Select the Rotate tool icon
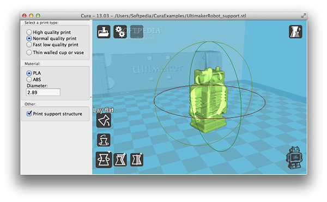 (104, 160)
